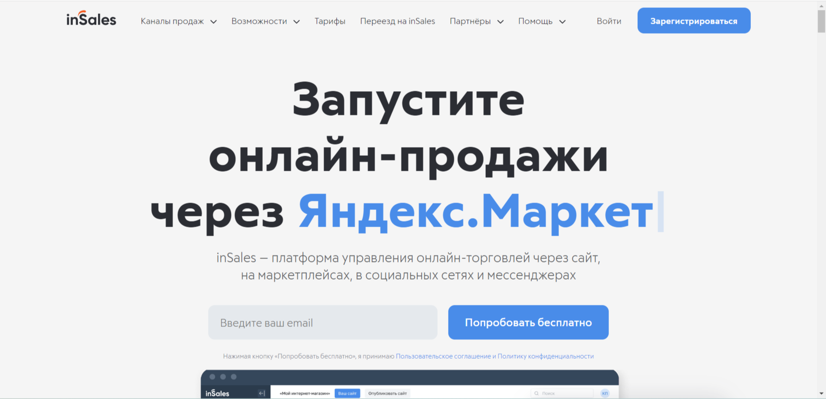Go to the Тарифы page
The image size is (826, 399).
coord(330,21)
